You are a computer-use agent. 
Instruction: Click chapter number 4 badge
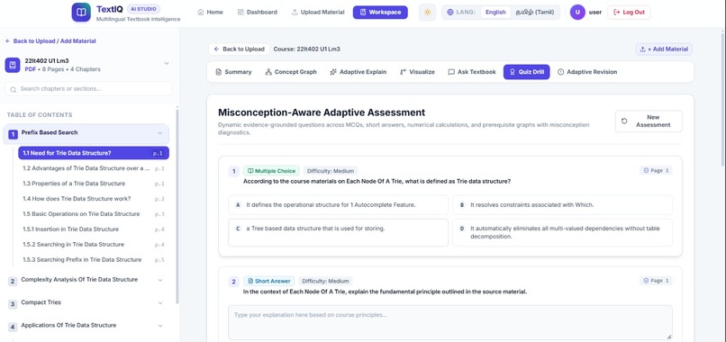click(x=13, y=327)
